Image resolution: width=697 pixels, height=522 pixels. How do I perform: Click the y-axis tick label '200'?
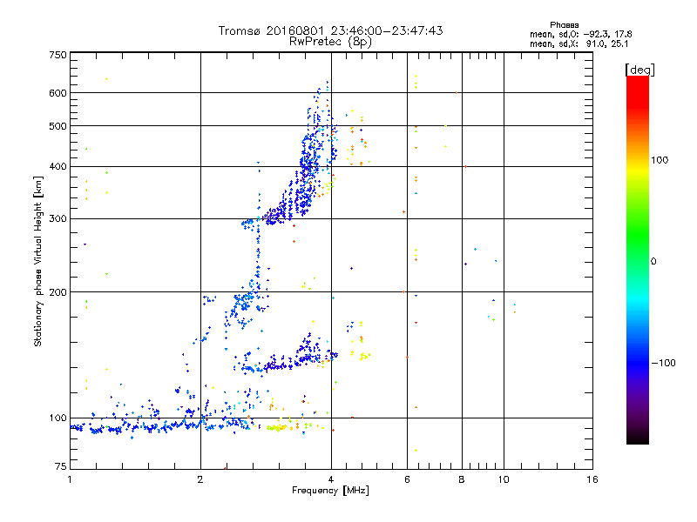coord(58,292)
